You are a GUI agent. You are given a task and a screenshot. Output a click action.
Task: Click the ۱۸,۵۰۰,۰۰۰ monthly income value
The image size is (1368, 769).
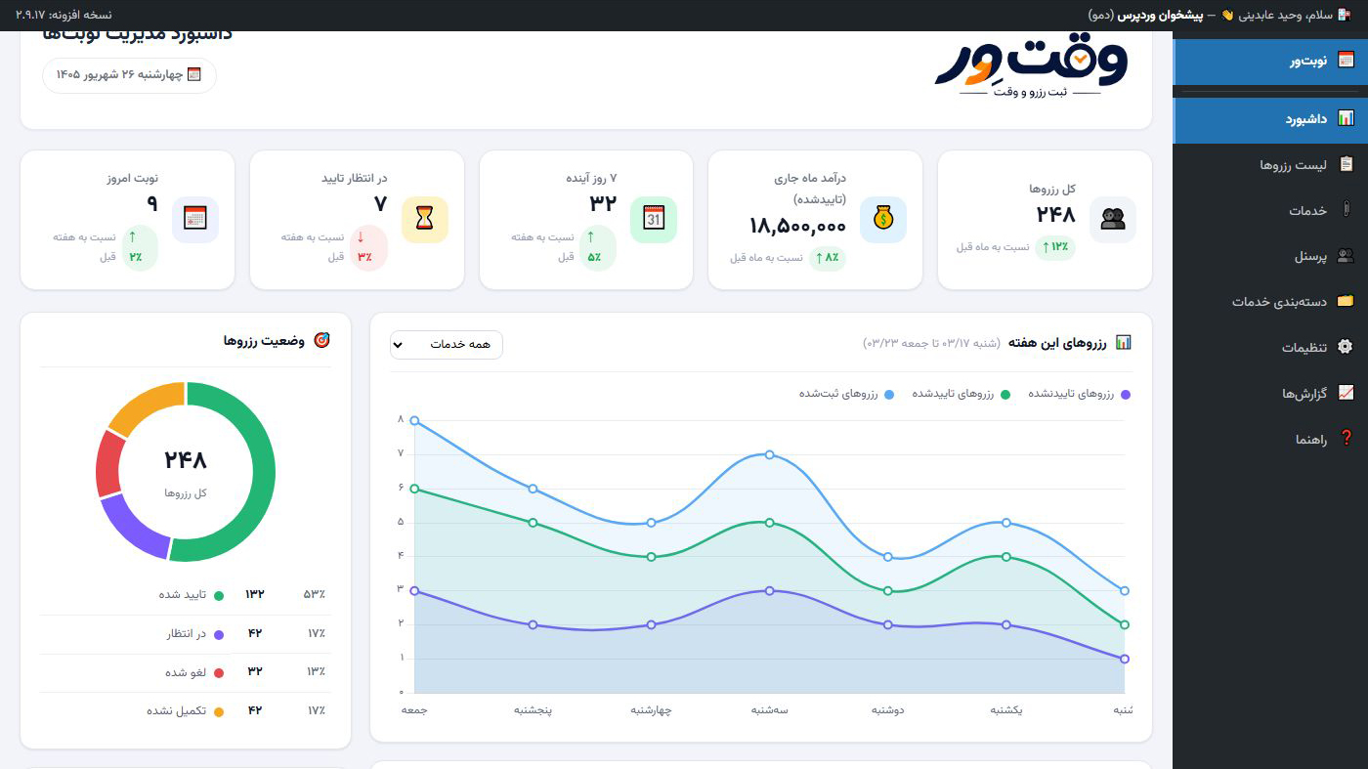pos(797,226)
